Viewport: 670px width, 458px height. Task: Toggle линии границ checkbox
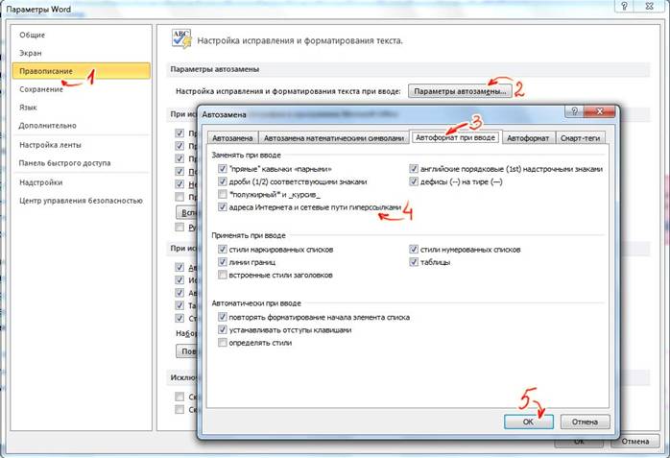(x=222, y=262)
